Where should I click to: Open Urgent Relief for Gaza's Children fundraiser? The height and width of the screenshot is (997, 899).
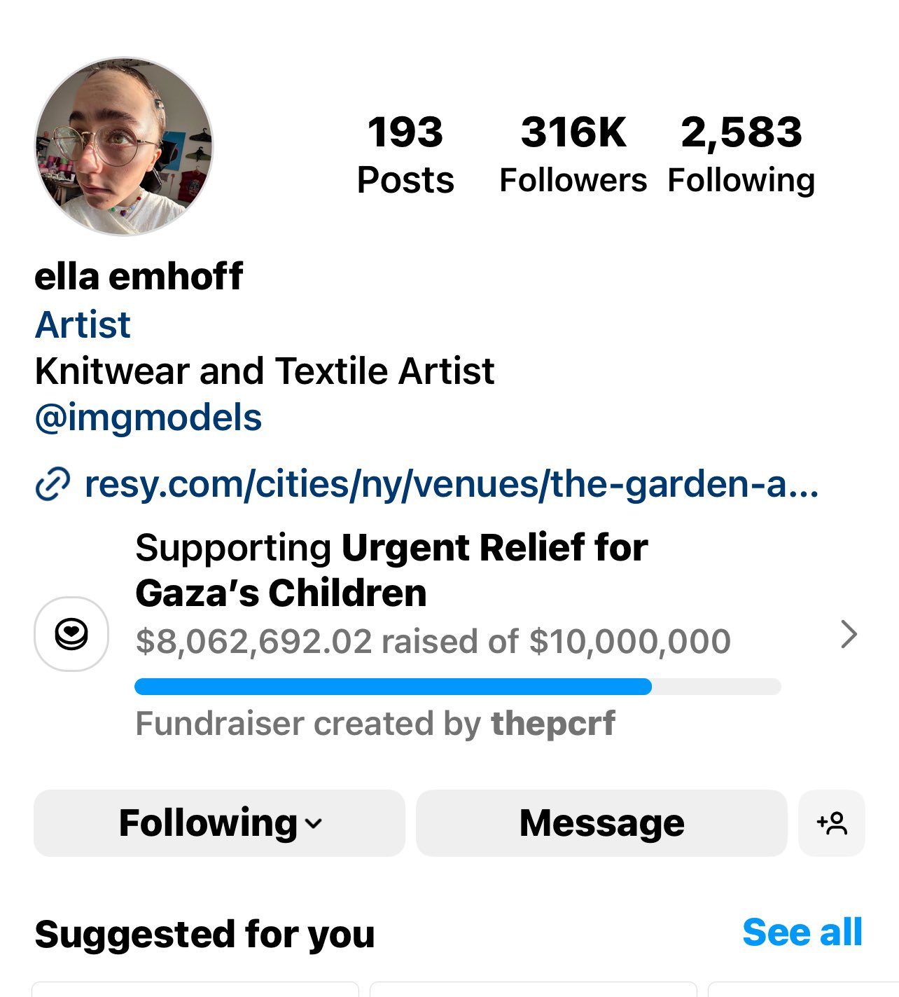391,570
